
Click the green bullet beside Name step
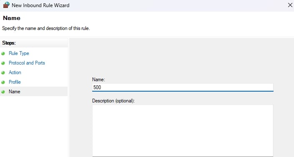[3, 92]
